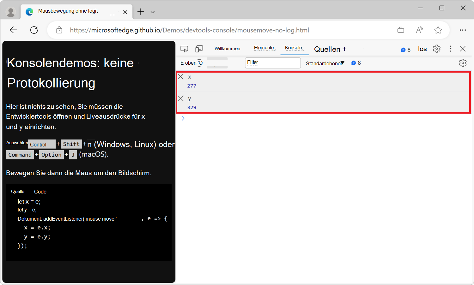Open the Standardebenen log level dropdown
The height and width of the screenshot is (285, 474).
click(325, 63)
